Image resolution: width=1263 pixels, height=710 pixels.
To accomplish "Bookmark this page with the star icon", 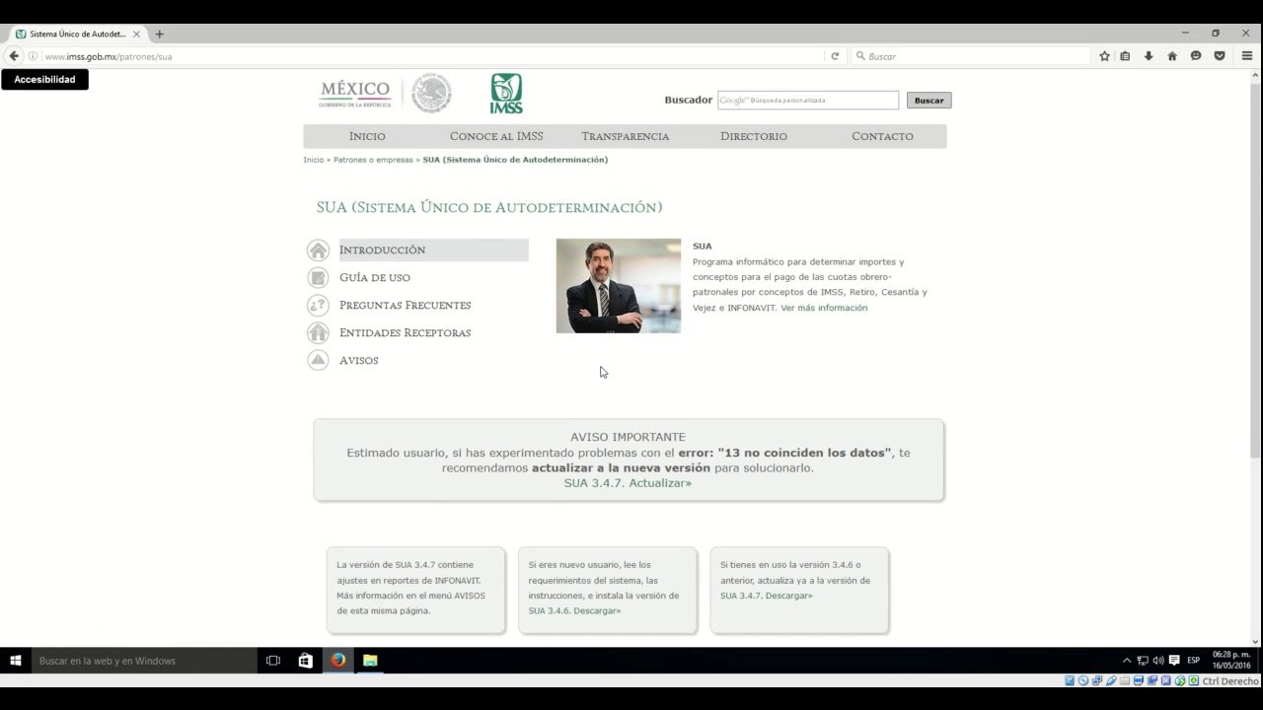I will click(x=1104, y=56).
